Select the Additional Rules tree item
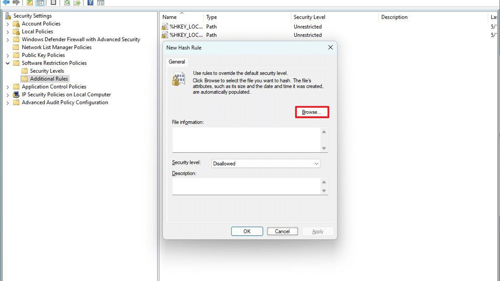This screenshot has width=500, height=281. point(49,79)
